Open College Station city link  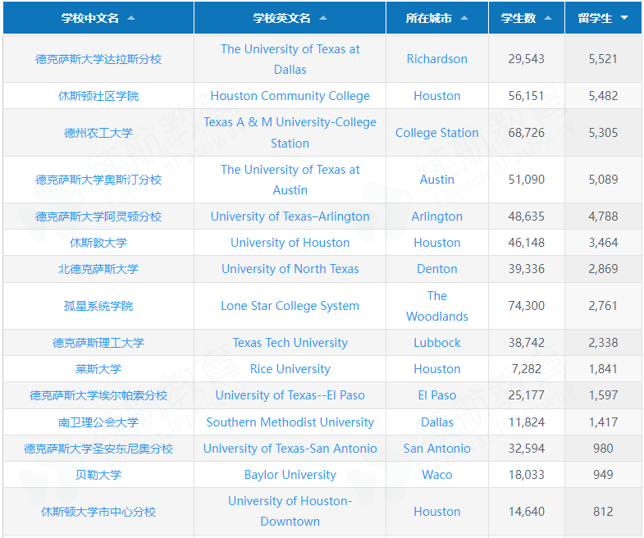coord(437,133)
